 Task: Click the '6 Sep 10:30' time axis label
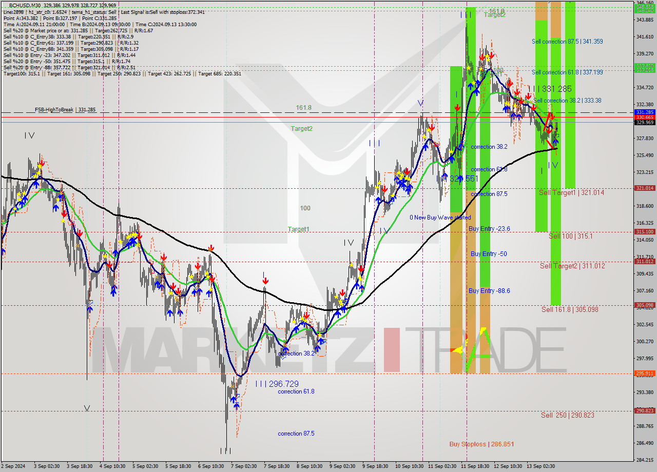[x=210, y=466]
